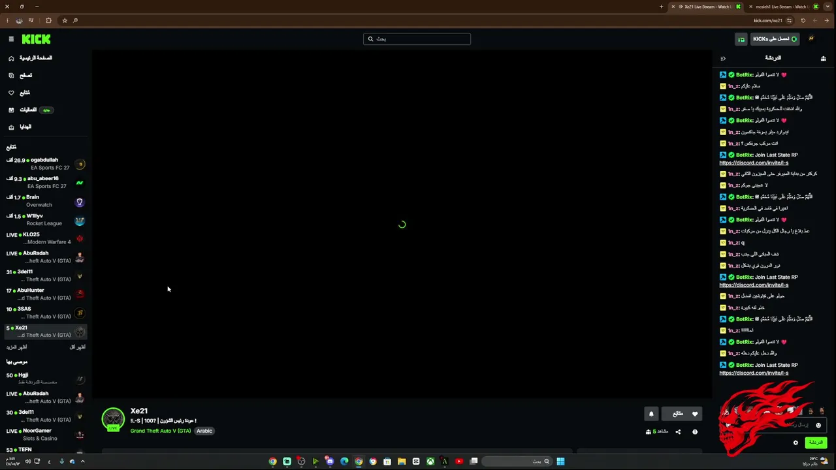Open the Browse (تصفح) sidebar item
Viewport: 836px width, 470px height.
coord(20,76)
